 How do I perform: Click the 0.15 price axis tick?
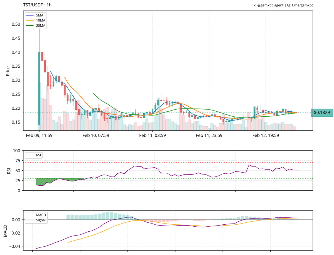[x=16, y=122]
